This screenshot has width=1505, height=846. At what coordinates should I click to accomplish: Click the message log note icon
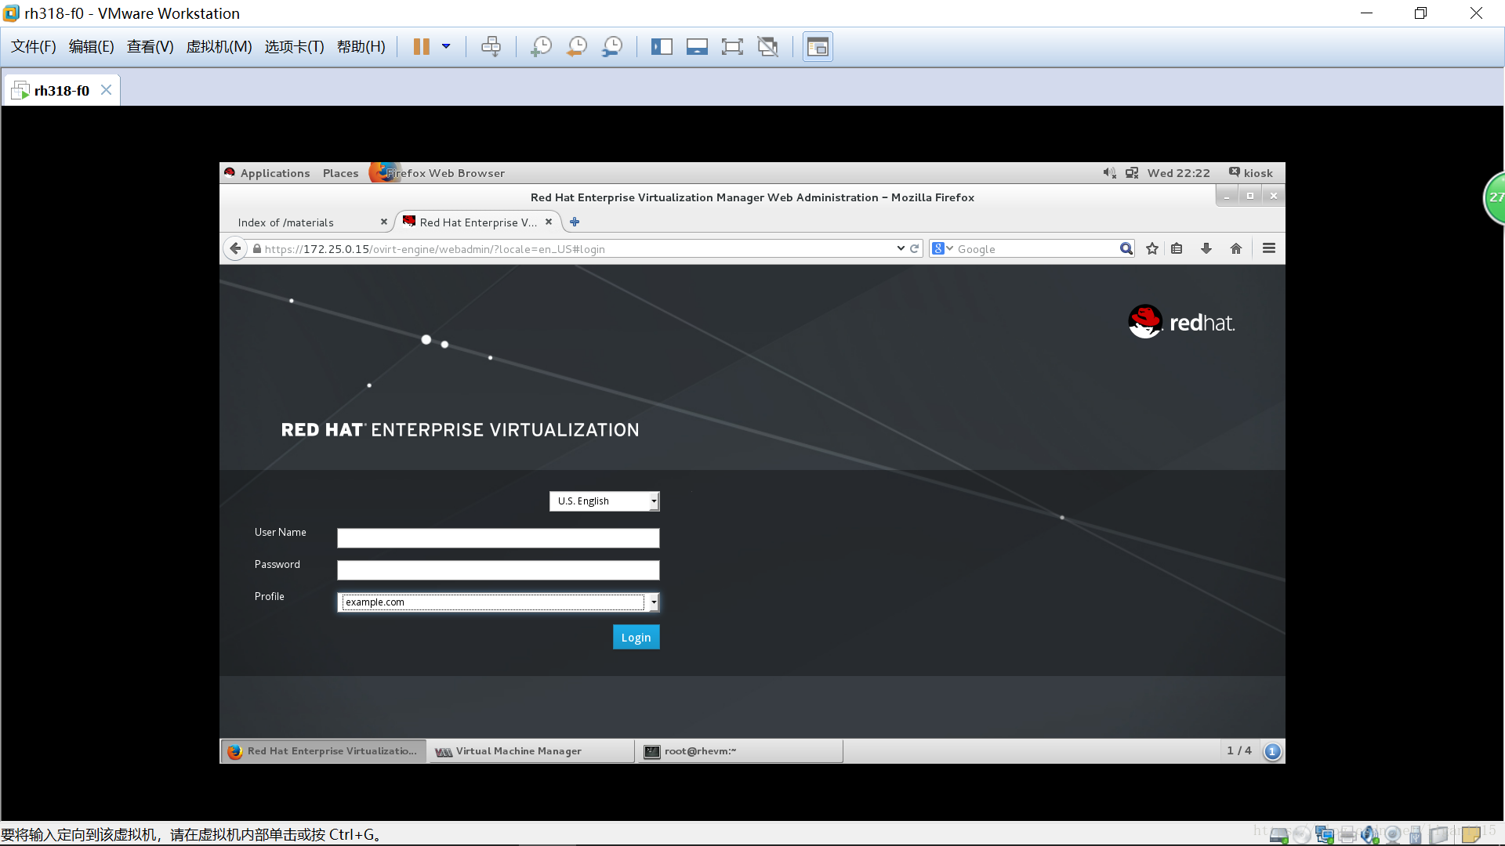1471,835
